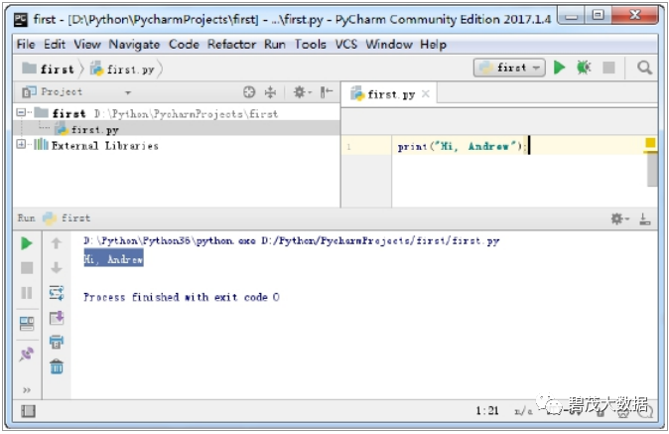Click the up arrow in Run console
The image size is (669, 434).
[57, 243]
